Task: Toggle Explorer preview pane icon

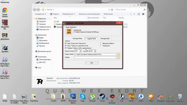Action: pos(138,14)
